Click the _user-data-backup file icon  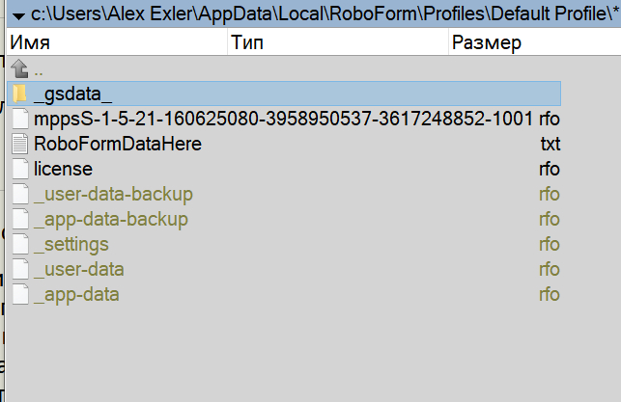(x=20, y=194)
